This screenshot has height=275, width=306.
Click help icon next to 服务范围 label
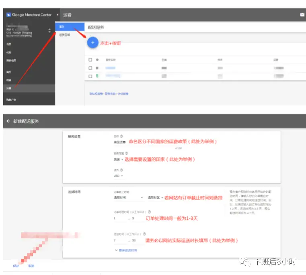[127, 153]
